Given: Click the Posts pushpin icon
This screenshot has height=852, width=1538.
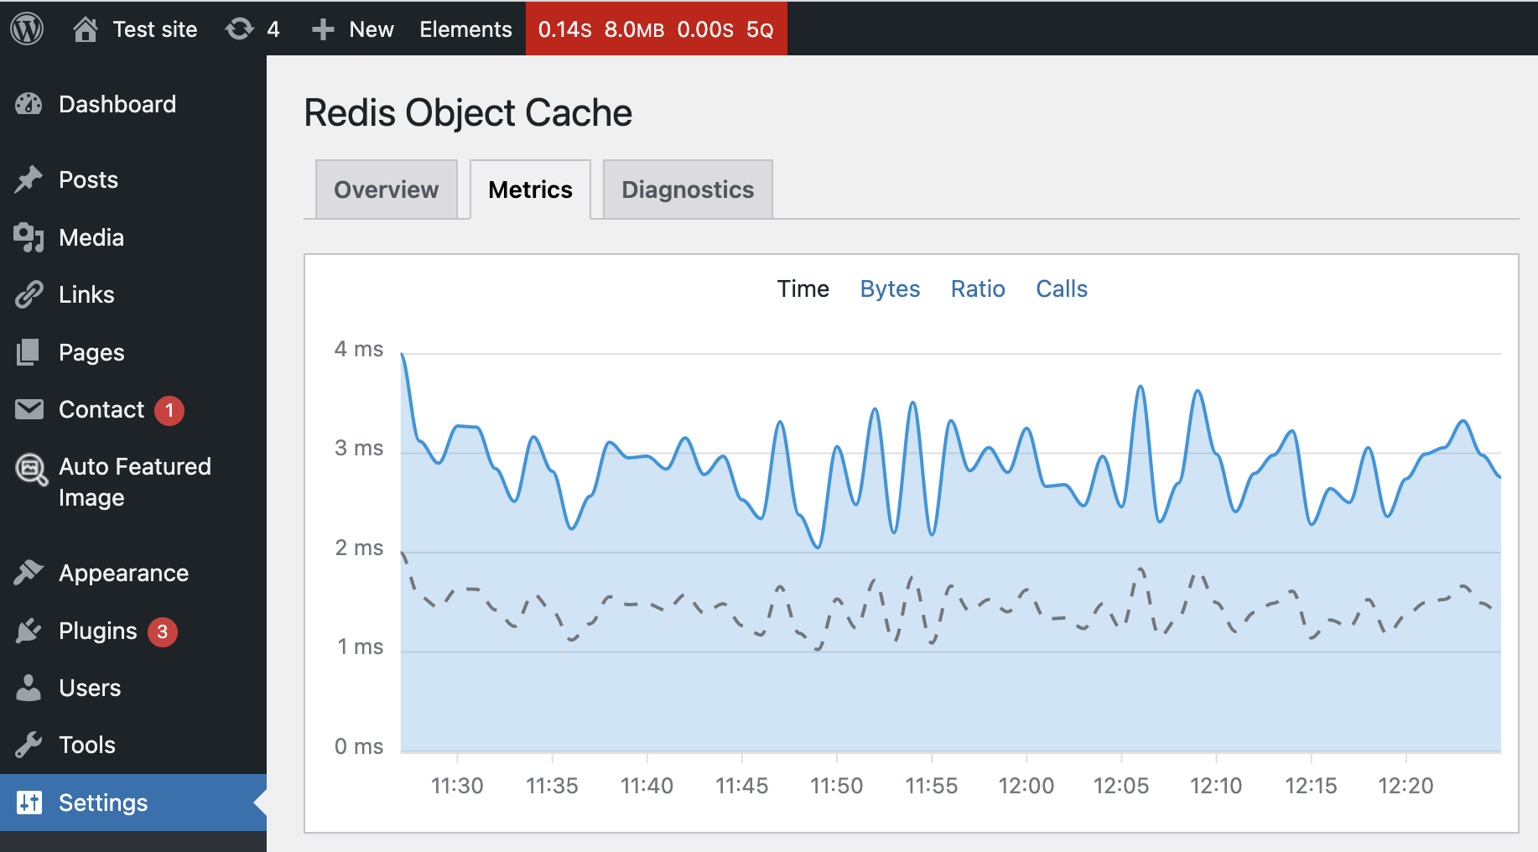Looking at the screenshot, I should coord(29,179).
